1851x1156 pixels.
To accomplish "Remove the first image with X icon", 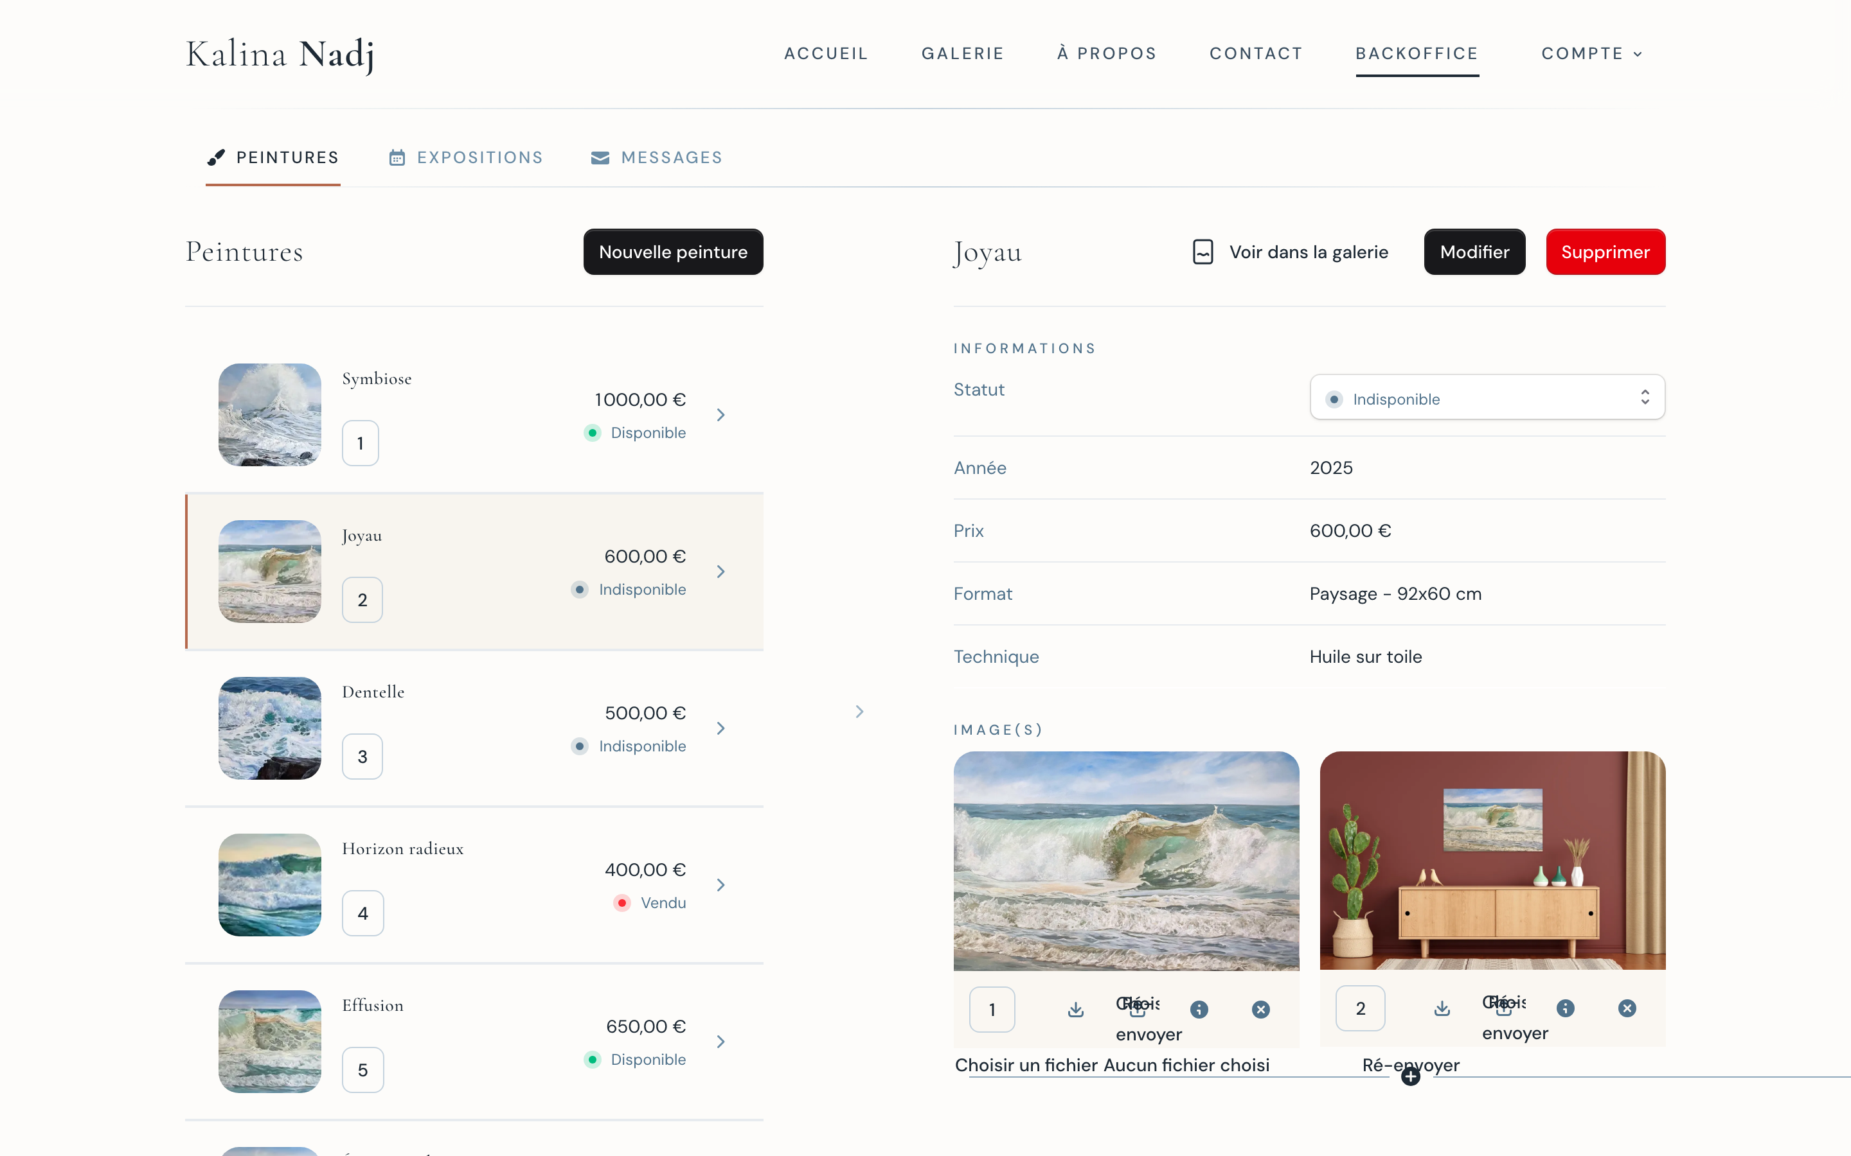I will (1260, 1009).
